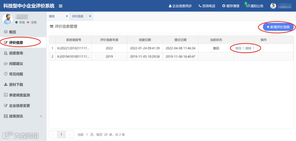Screen dimensions: 296x141
Task: Select page 1 in pagination
Action: tap(61, 135)
